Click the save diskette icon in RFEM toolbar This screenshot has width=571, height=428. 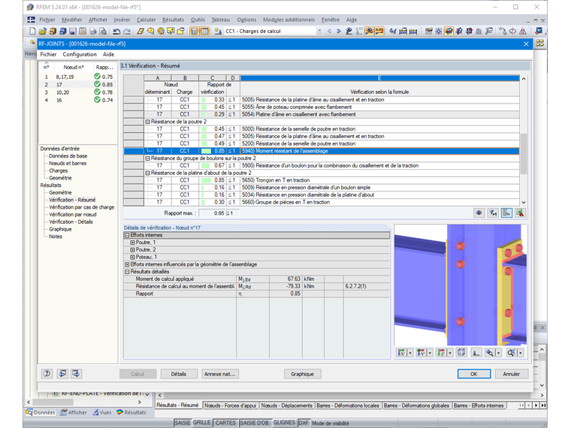coord(73,32)
